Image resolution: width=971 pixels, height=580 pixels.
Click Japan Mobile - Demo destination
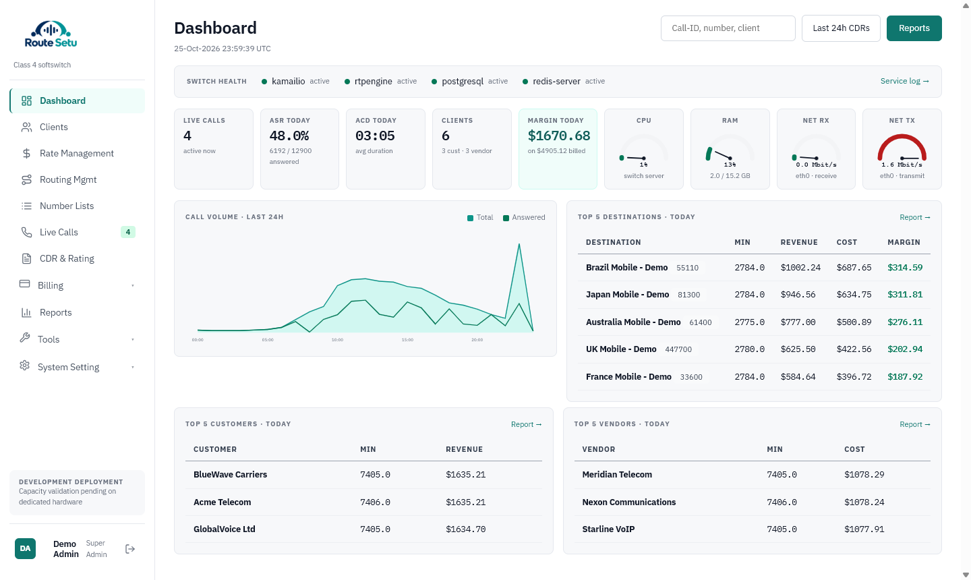tap(627, 295)
